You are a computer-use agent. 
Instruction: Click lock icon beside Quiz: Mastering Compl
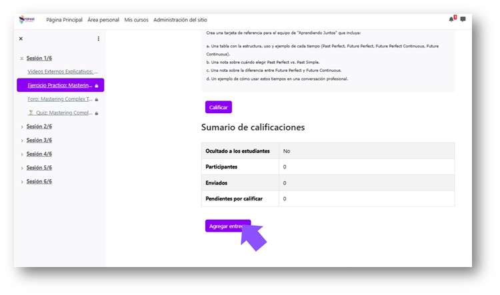click(x=97, y=113)
